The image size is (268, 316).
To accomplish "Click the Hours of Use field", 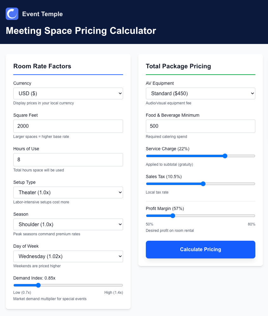I will [x=68, y=160].
